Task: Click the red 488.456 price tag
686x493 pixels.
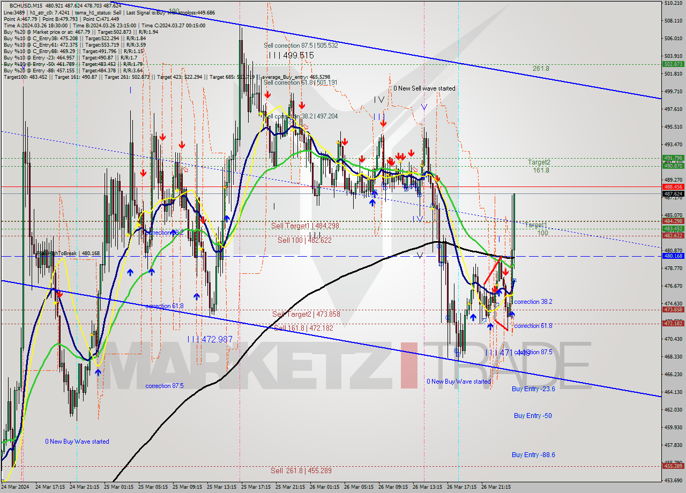Action: pos(673,186)
